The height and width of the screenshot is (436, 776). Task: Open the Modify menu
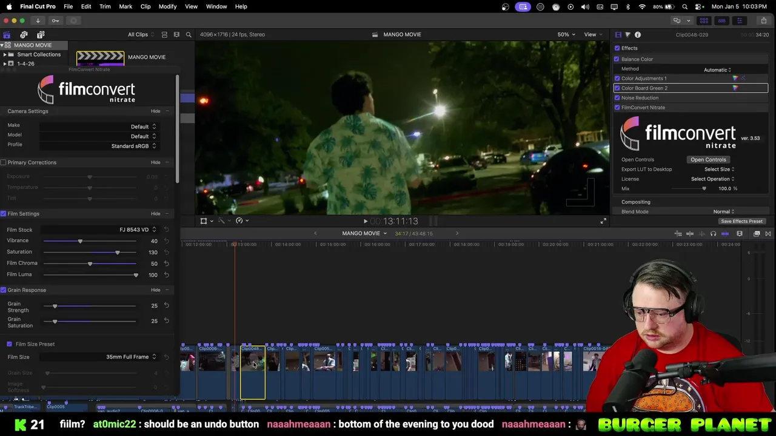(x=168, y=7)
